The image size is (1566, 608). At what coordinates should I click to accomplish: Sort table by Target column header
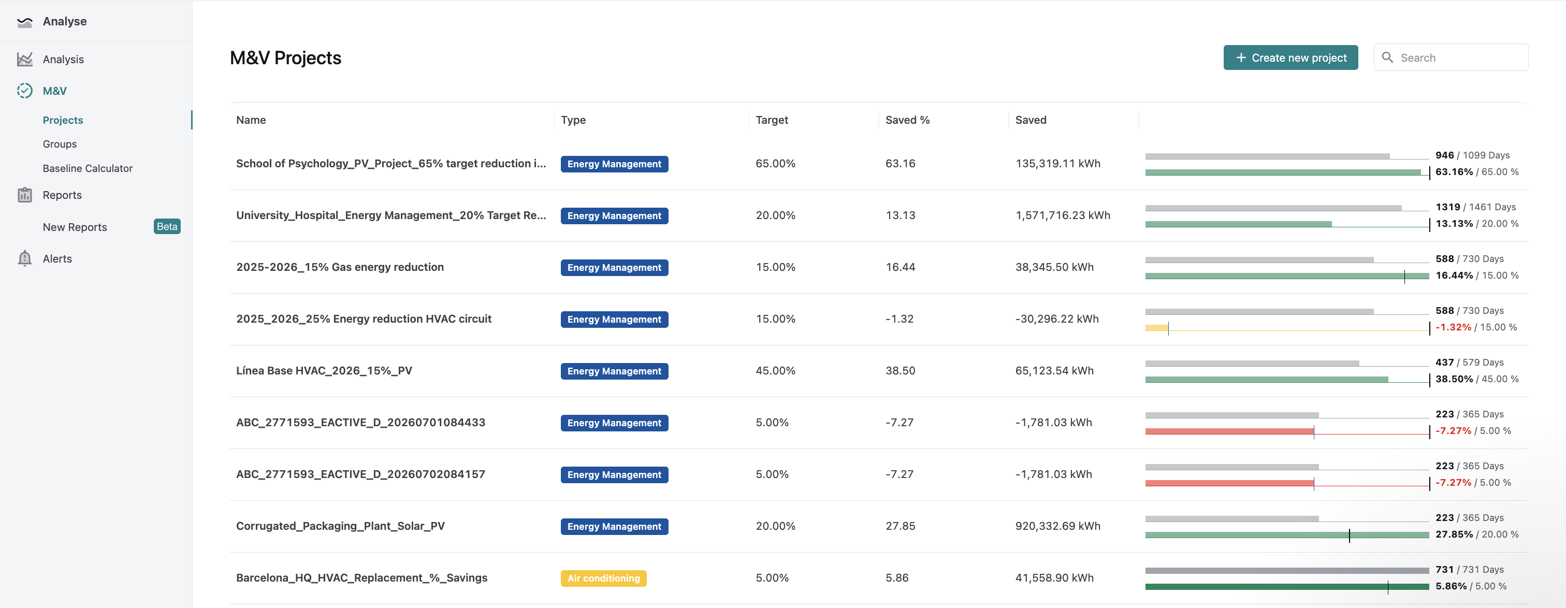click(772, 120)
